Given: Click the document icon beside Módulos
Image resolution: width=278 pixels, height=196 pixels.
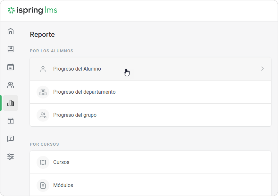Looking at the screenshot, I should coord(43,185).
